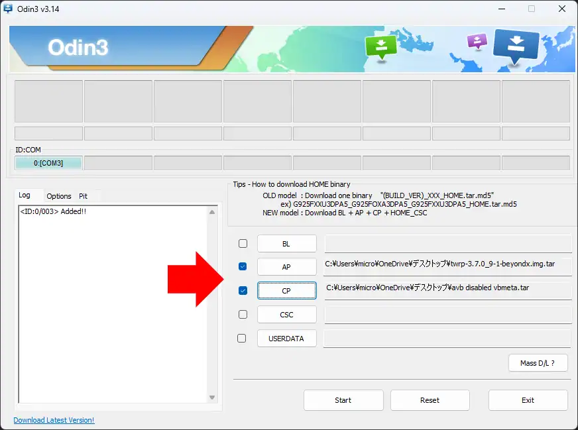
Task: Enable the CSC checkbox
Action: click(x=243, y=314)
